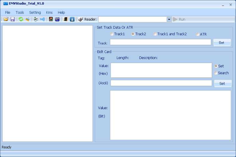Choose the Track1 and Track2 option
This screenshot has width=236, height=157.
155,34
